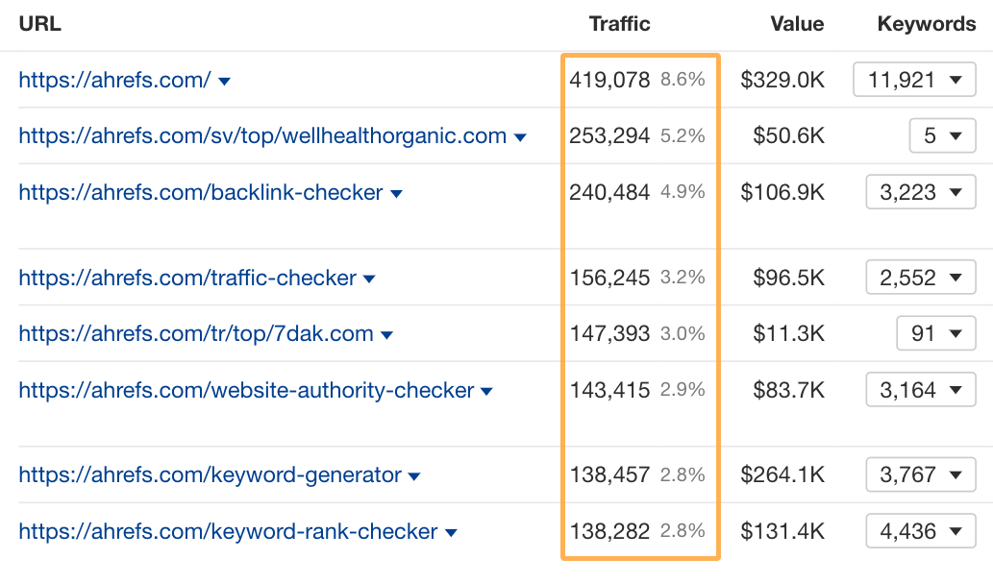Open the 4,436 keywords dropdown

(x=920, y=530)
